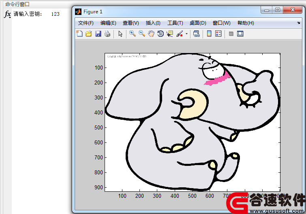
Task: Select the Brush data tool
Action: pos(180,34)
